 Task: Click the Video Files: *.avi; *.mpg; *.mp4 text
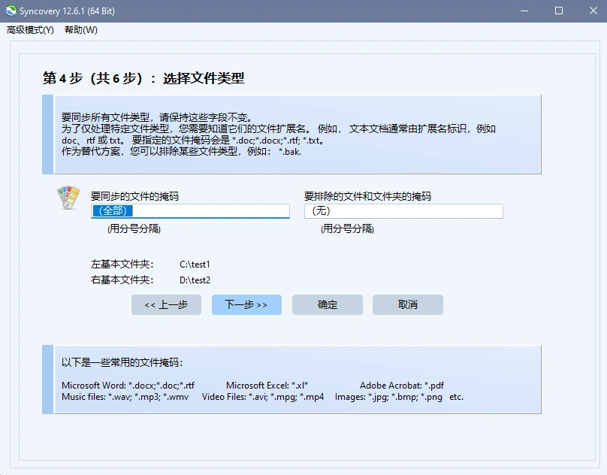pyautogui.click(x=263, y=397)
